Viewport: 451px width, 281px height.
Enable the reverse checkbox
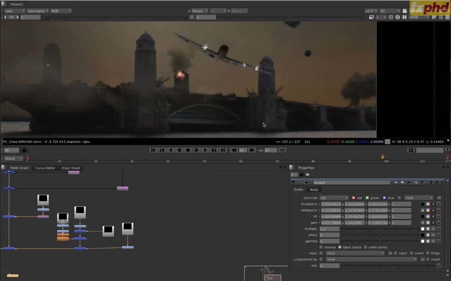click(x=321, y=247)
